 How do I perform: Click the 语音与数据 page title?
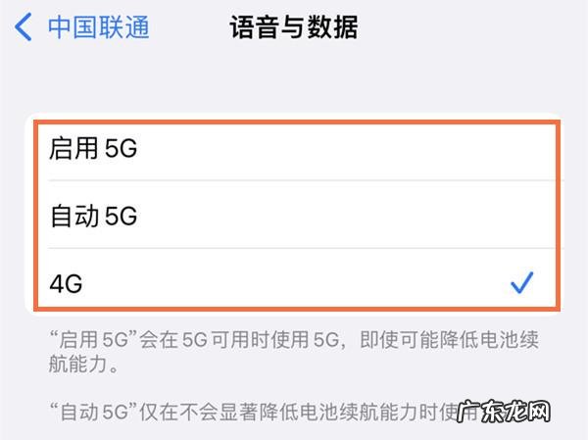pyautogui.click(x=293, y=26)
